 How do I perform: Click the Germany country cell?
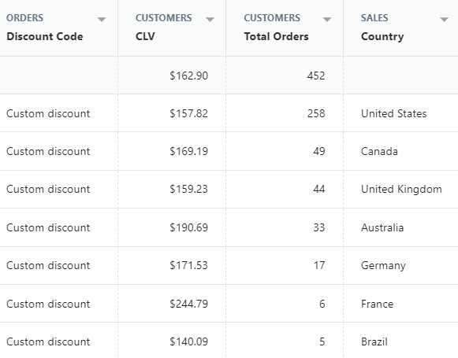[383, 266]
